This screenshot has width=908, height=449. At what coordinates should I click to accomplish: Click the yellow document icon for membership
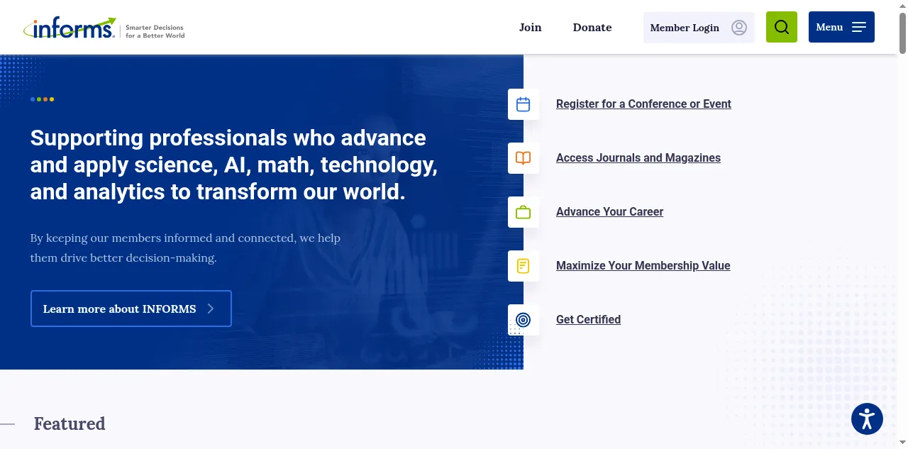pyautogui.click(x=524, y=266)
